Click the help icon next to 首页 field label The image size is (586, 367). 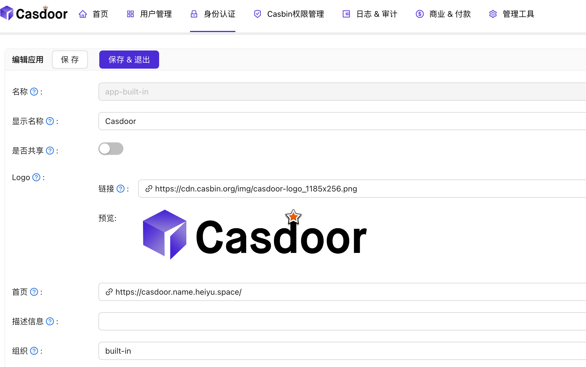click(34, 292)
